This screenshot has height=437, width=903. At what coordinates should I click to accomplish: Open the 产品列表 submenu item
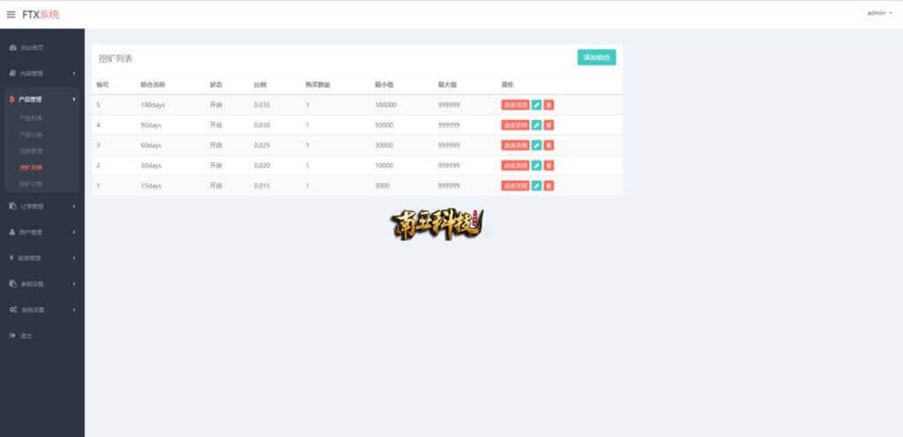click(x=31, y=118)
